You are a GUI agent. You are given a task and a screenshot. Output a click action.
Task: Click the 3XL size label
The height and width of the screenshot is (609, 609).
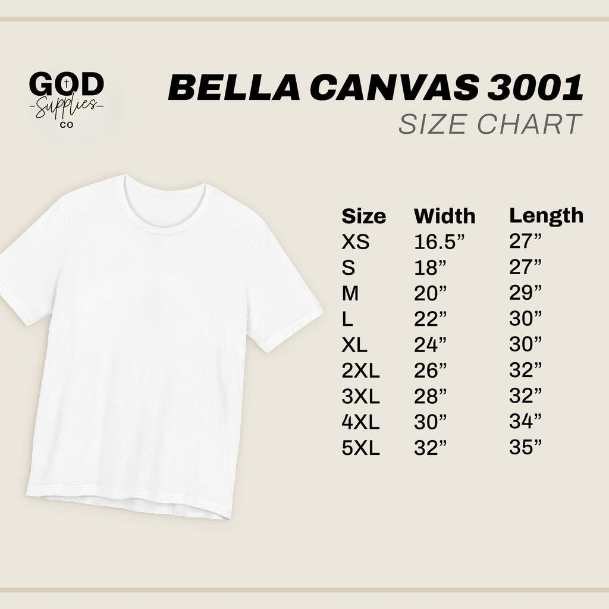[x=360, y=397]
